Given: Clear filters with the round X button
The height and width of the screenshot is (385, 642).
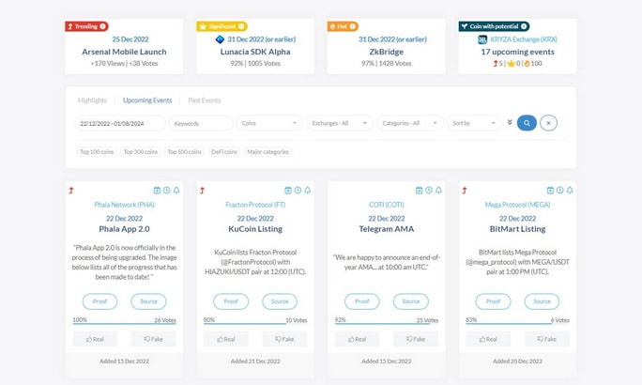Looking at the screenshot, I should 549,123.
